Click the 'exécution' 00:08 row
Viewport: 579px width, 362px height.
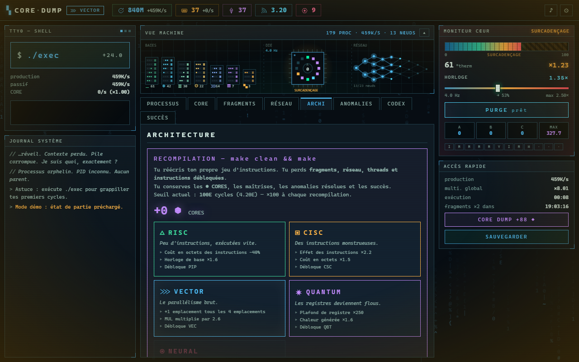pos(507,197)
